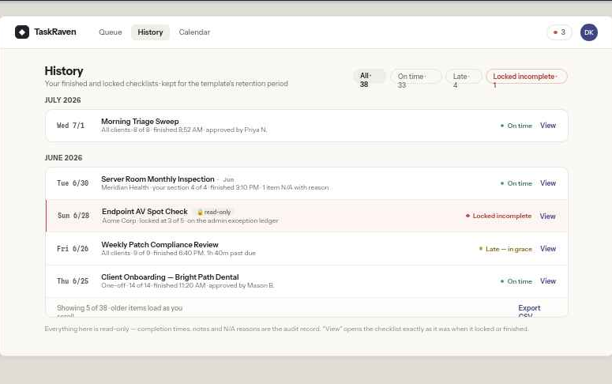Click Client Onboarding — Bright Path Dental title
Image resolution: width=612 pixels, height=384 pixels.
pyautogui.click(x=170, y=277)
